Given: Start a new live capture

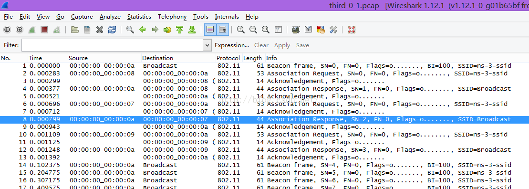Looking at the screenshot, I should (31, 30).
